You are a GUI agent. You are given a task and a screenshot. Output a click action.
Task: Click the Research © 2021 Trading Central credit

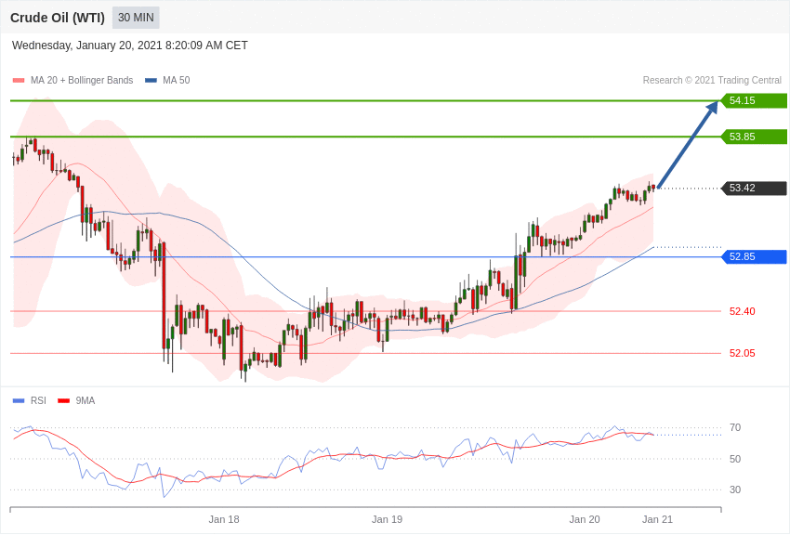pos(712,81)
